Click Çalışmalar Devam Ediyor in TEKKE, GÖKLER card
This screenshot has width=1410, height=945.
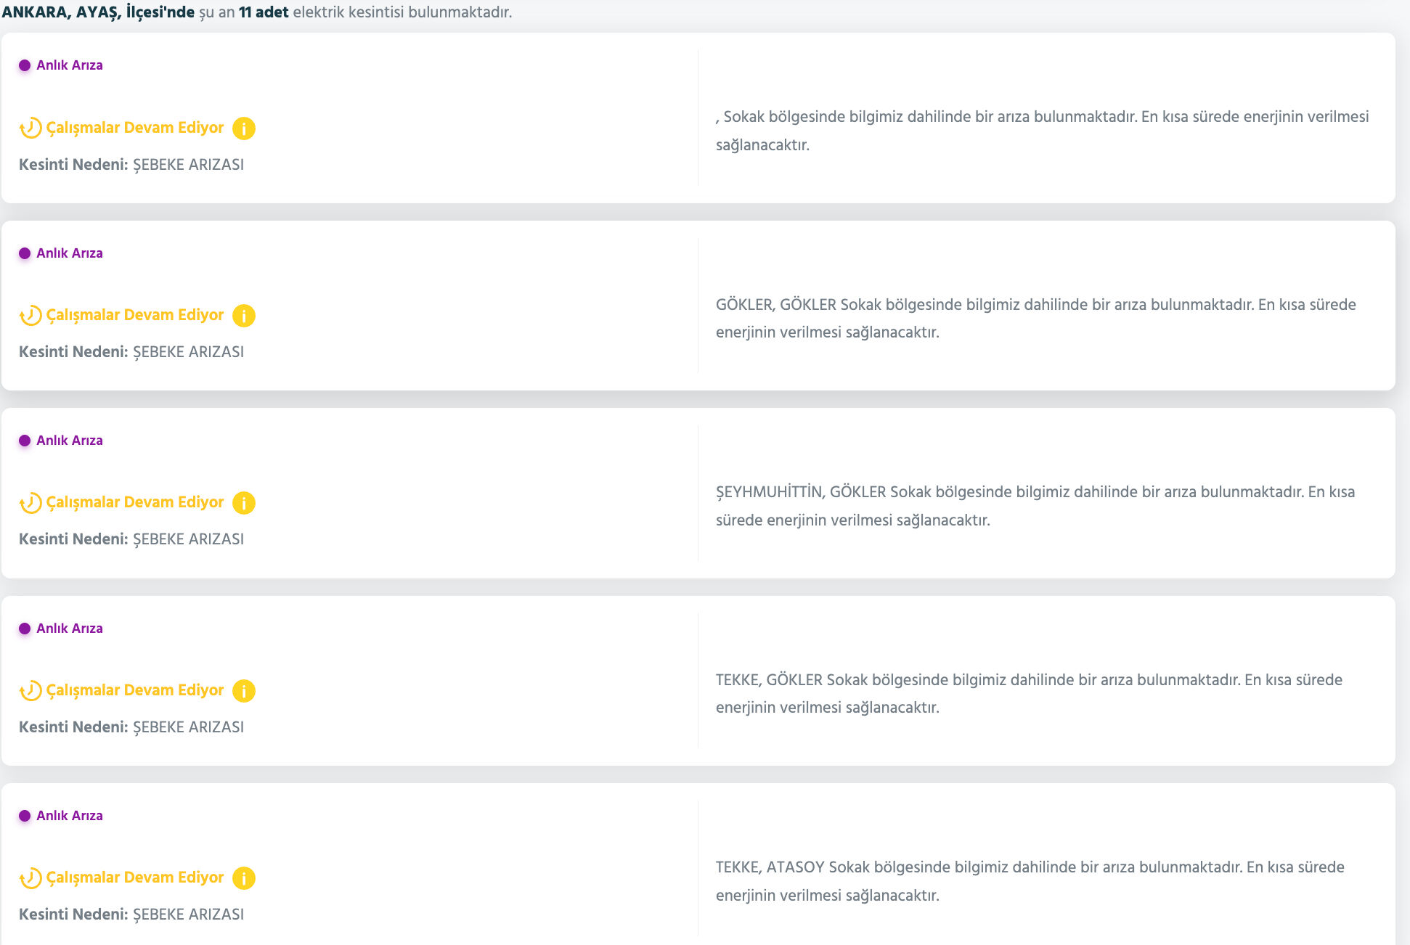pyautogui.click(x=135, y=690)
